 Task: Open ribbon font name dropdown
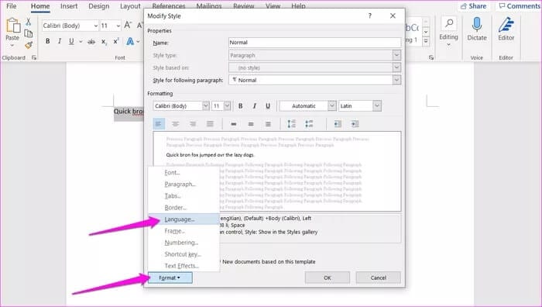pyautogui.click(x=96, y=26)
